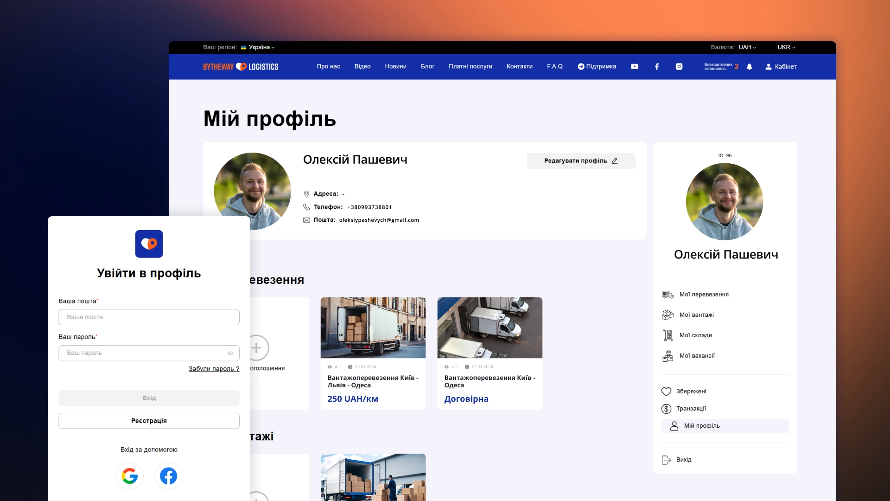Open the UAH currency dropdown

click(747, 47)
